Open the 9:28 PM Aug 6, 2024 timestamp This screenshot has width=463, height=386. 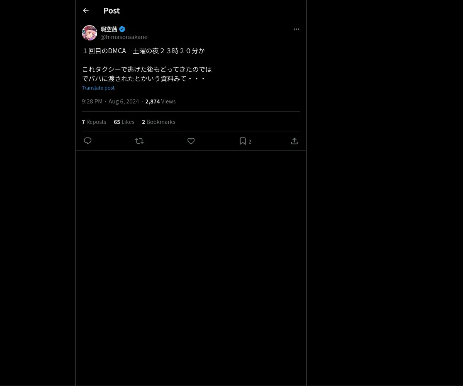[x=110, y=102]
